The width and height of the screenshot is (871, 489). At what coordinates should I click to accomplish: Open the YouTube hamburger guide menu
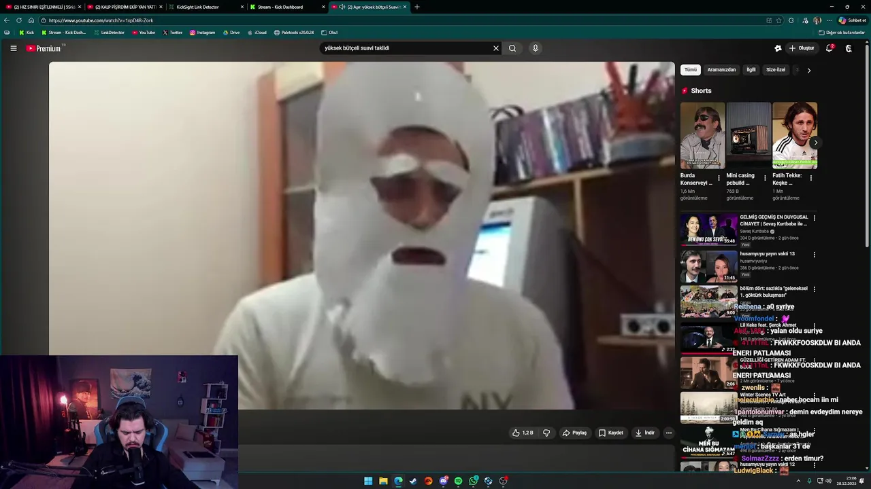click(x=13, y=48)
